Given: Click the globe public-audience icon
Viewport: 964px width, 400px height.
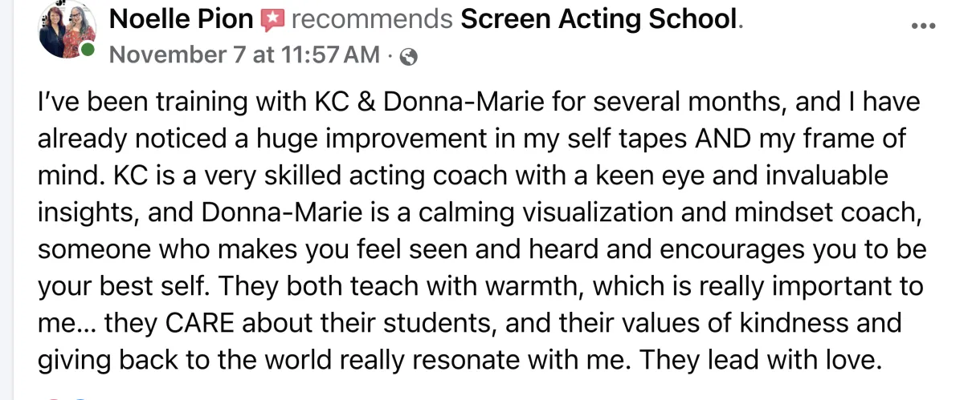Looking at the screenshot, I should [408, 56].
